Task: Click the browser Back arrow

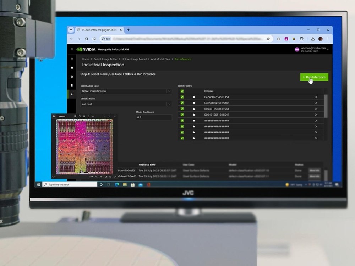Action: (72, 39)
